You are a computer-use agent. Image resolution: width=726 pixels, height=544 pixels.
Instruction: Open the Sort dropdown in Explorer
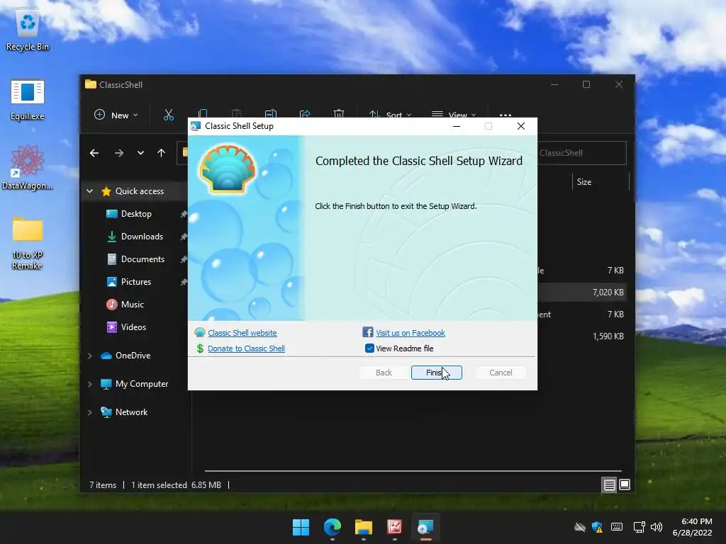pyautogui.click(x=390, y=115)
